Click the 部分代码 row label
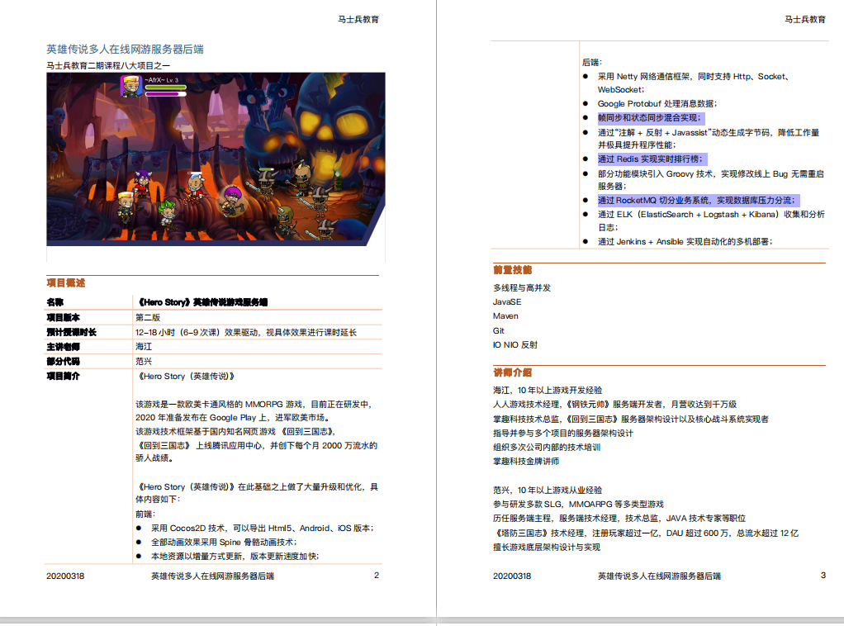 pyautogui.click(x=63, y=361)
